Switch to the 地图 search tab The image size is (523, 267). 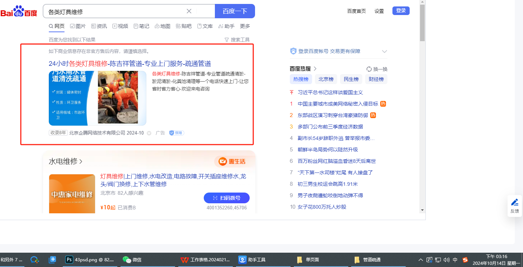(162, 26)
